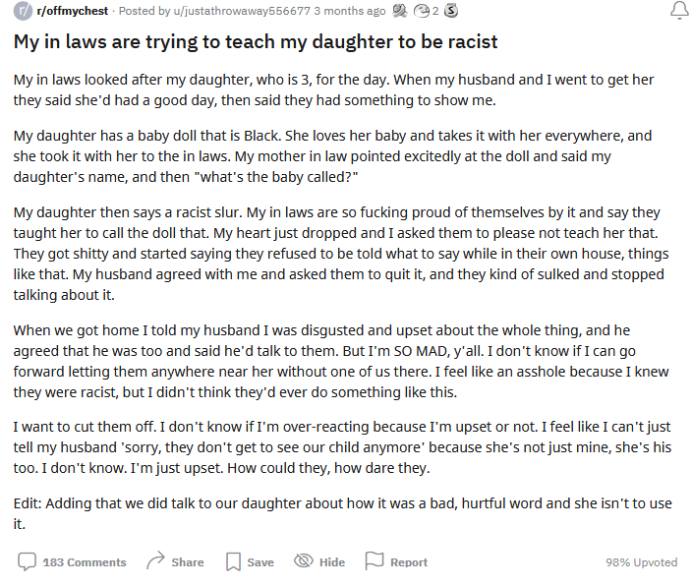Click the '3 months ago' timestamp

[x=350, y=11]
